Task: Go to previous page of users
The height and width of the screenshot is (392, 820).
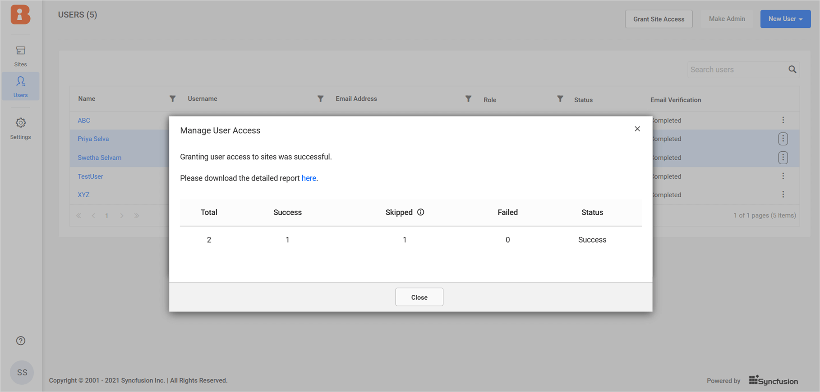Action: [93, 216]
